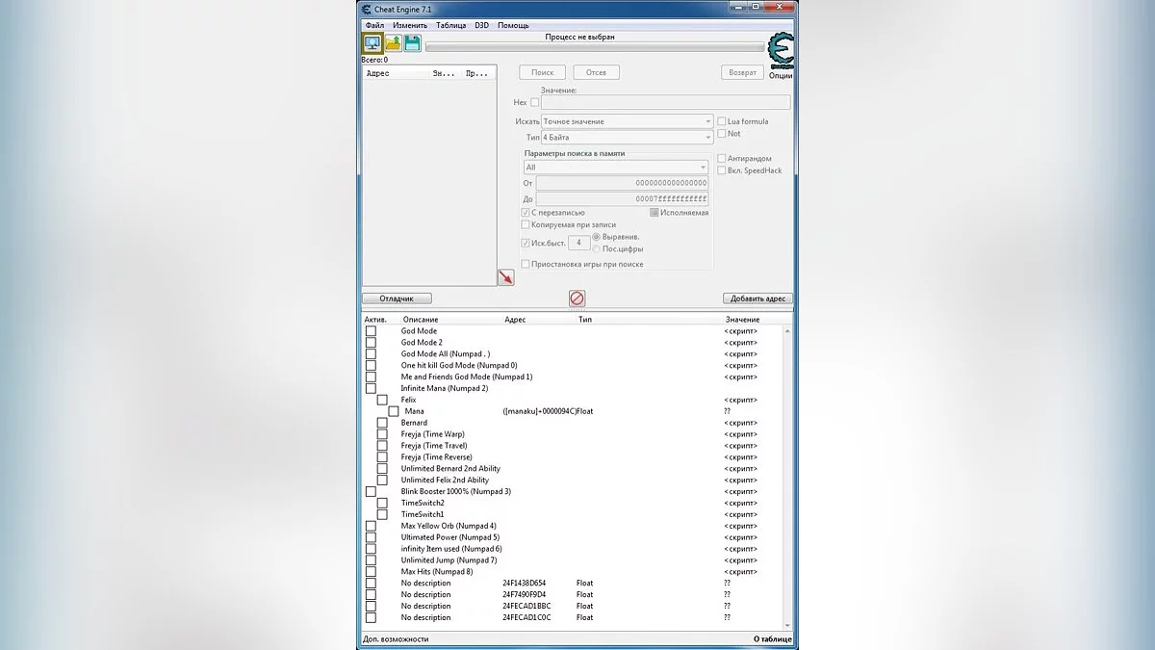
Task: Select the address 24FECAD1C0C entry
Action: (574, 617)
